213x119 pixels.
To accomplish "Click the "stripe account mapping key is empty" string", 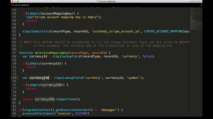I will (x=66, y=17).
